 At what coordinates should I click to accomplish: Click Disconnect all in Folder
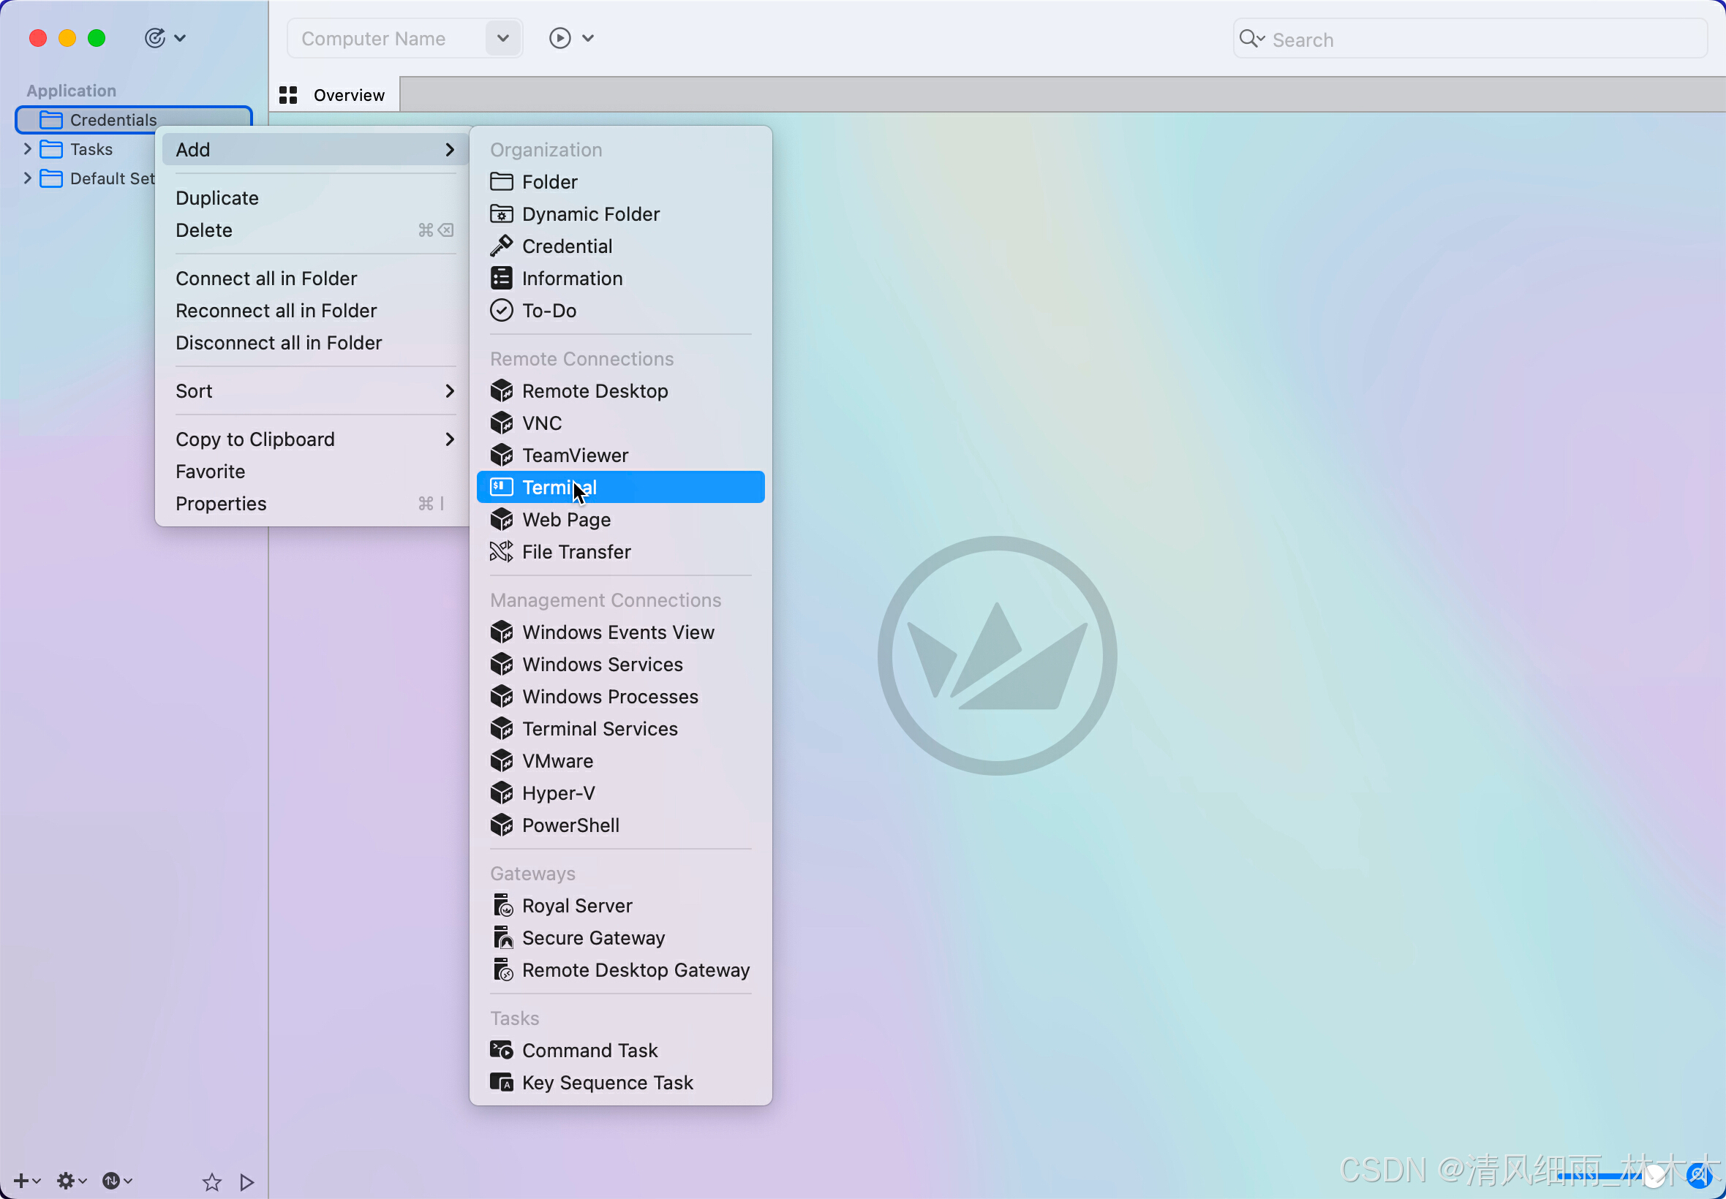(x=314, y=344)
